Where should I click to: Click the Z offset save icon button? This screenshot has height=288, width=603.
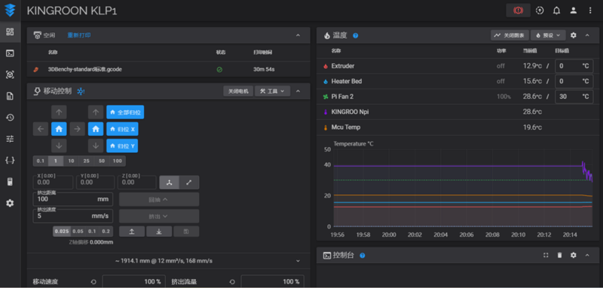[186, 231]
